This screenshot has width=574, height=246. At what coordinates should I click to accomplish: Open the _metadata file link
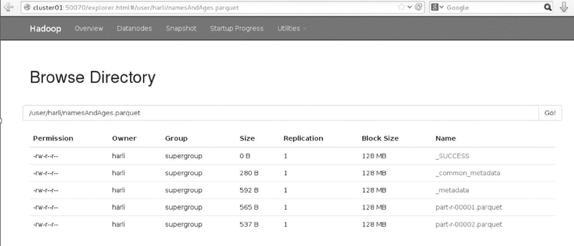click(452, 190)
